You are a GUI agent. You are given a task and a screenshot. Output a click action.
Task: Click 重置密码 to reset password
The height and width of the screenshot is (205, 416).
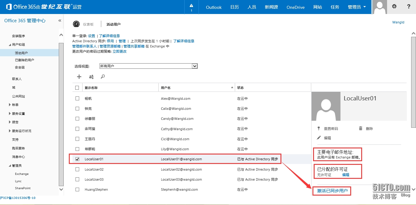tap(331, 129)
